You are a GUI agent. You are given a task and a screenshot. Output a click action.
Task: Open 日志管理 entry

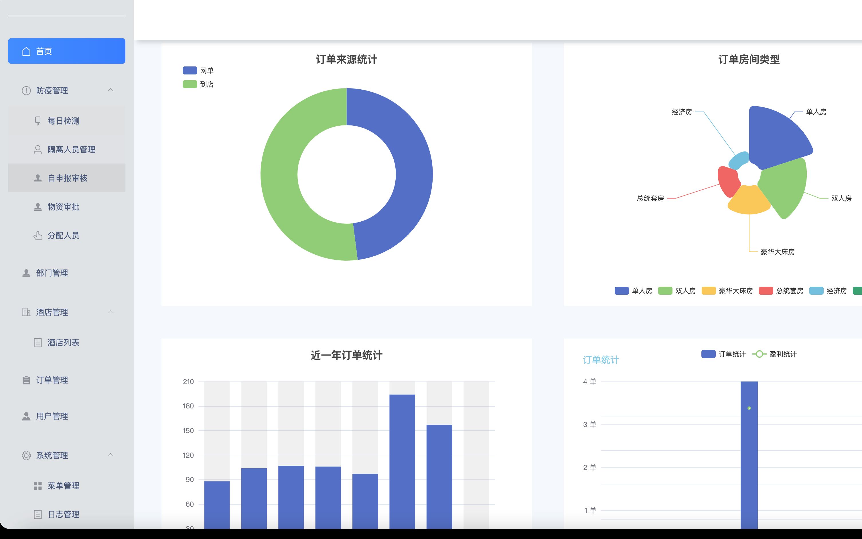coord(67,514)
